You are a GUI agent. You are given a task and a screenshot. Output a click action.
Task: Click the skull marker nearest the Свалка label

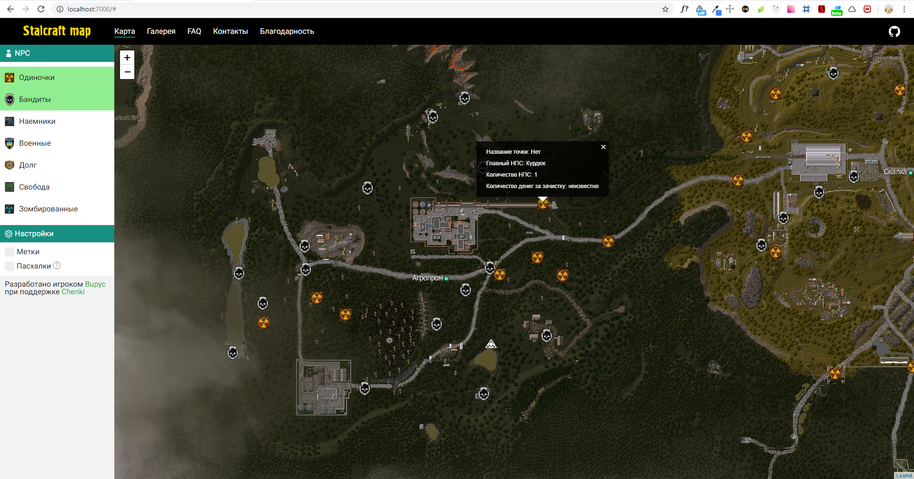click(x=854, y=177)
